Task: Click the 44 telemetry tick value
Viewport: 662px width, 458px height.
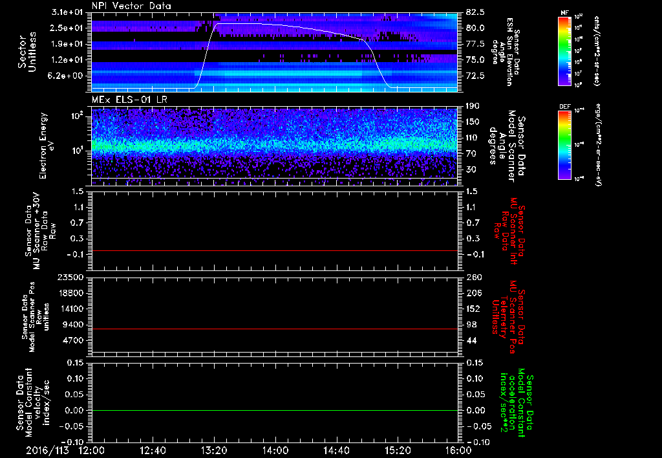Action: pyautogui.click(x=471, y=340)
